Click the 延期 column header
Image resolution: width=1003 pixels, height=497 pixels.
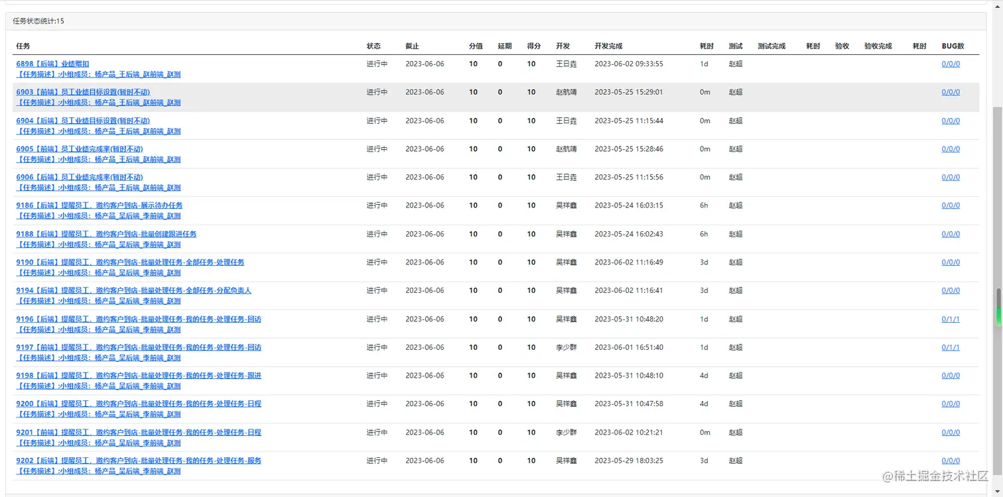(x=505, y=46)
